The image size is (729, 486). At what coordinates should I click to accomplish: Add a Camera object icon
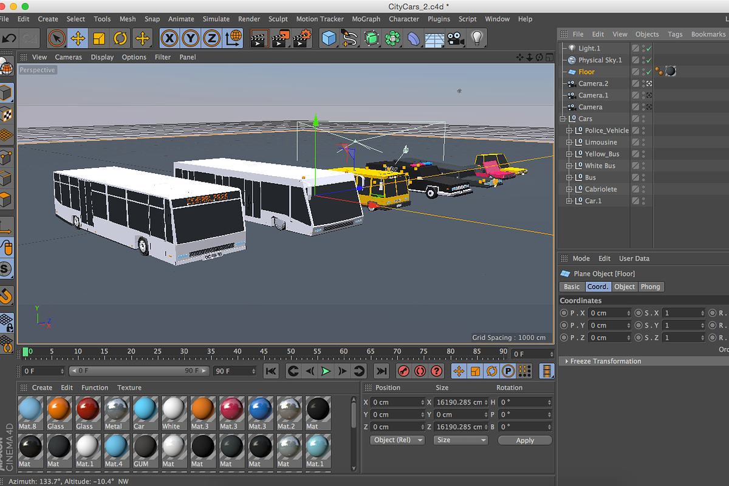[455, 39]
